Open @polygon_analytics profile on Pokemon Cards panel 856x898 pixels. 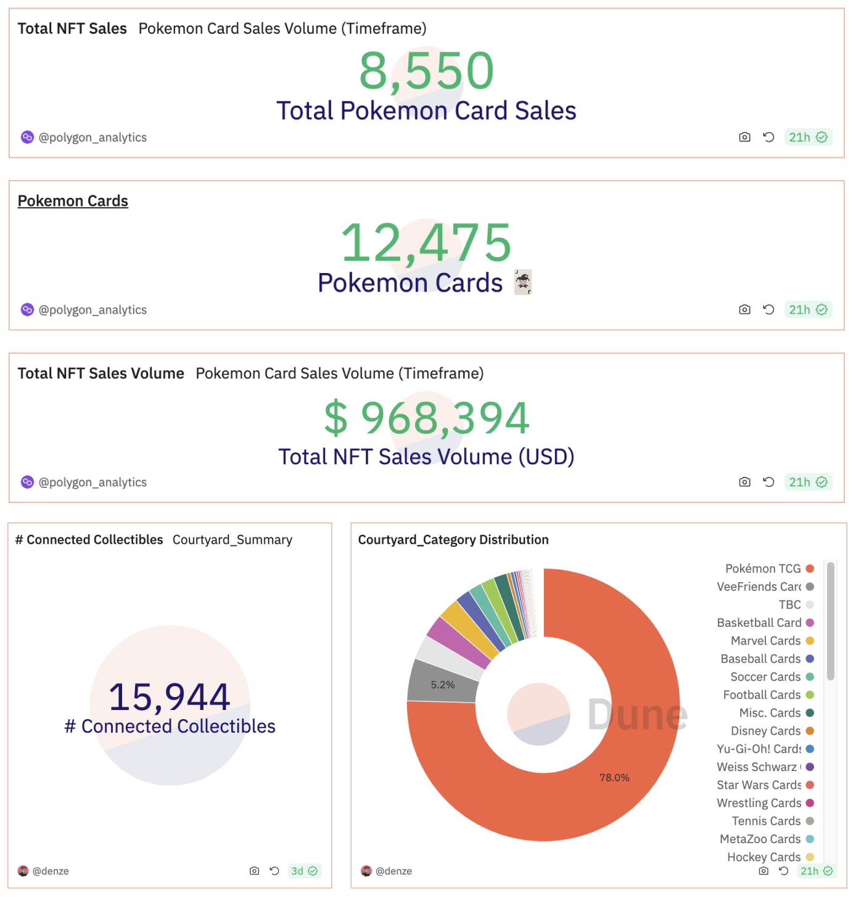pos(93,309)
